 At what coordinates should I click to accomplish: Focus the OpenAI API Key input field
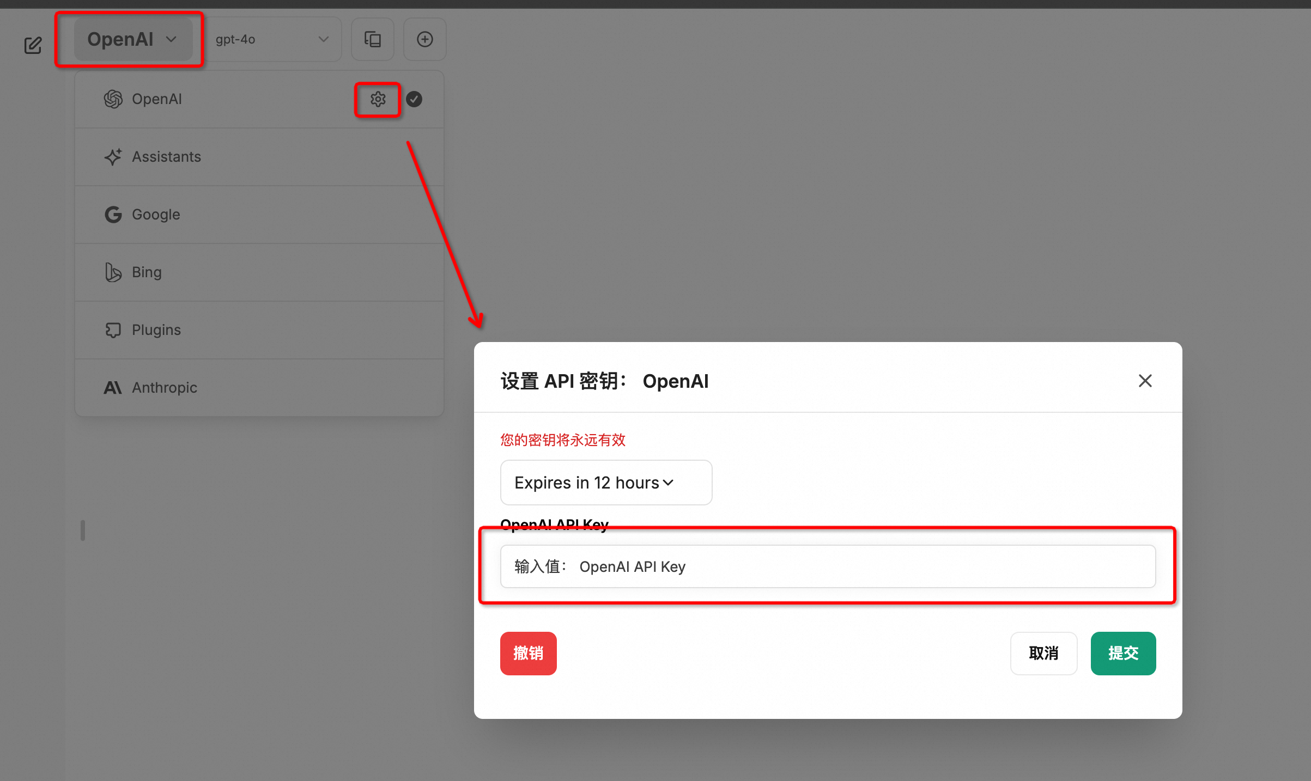tap(827, 566)
